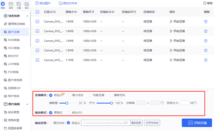Viewport: 214px width, 131px height.
Task: Click the HEIC转换 sidebar icon
Action: click(x=5, y=48)
